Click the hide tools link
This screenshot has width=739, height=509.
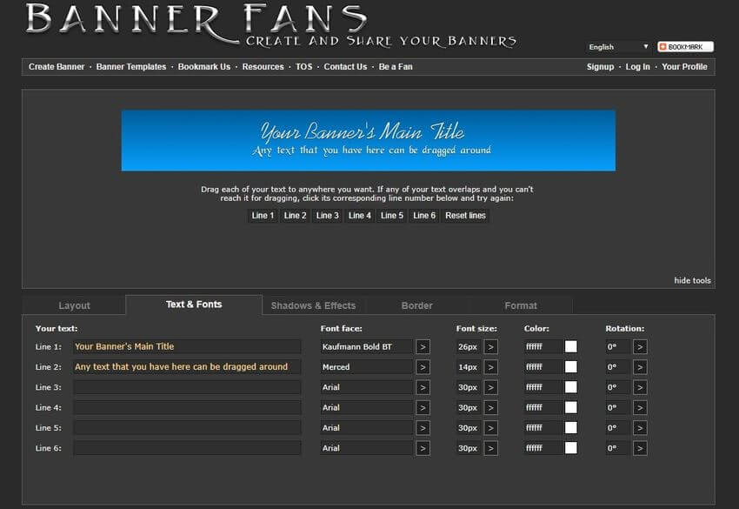692,280
